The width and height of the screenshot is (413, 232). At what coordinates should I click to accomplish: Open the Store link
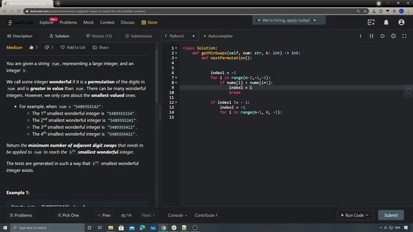149,23
